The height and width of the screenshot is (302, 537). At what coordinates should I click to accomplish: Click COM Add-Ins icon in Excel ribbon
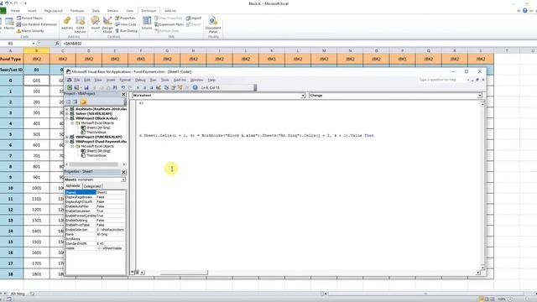click(81, 24)
